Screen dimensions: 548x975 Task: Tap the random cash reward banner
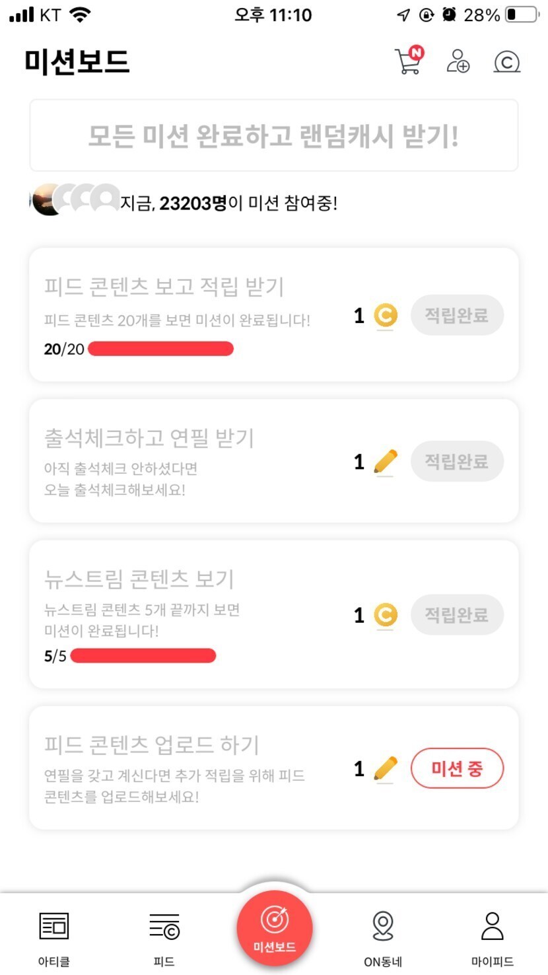pos(274,135)
